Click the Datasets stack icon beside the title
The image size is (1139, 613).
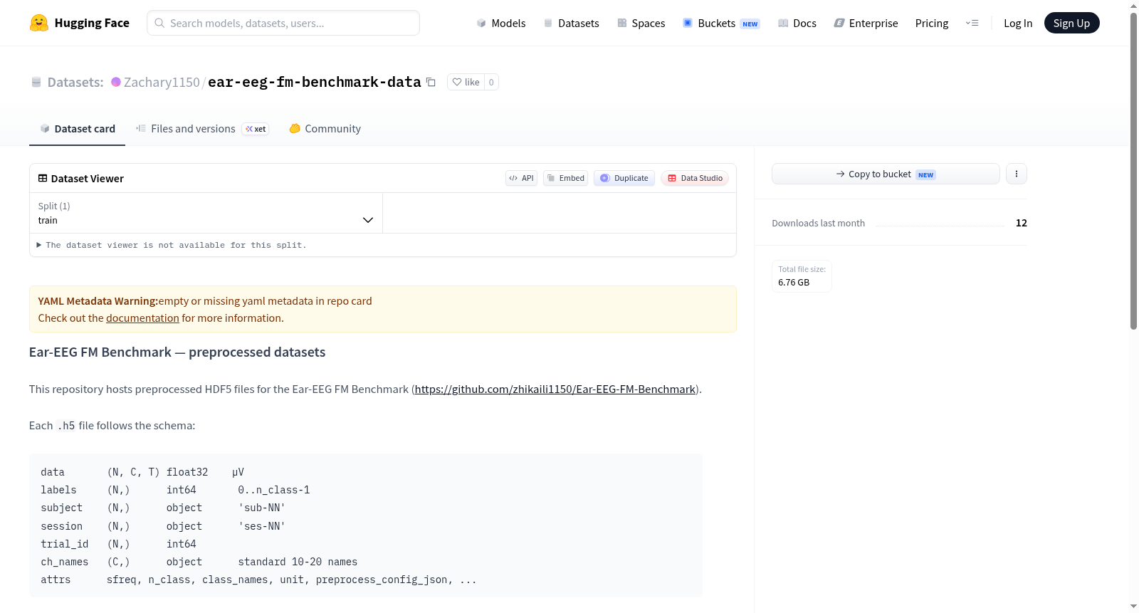pyautogui.click(x=36, y=82)
